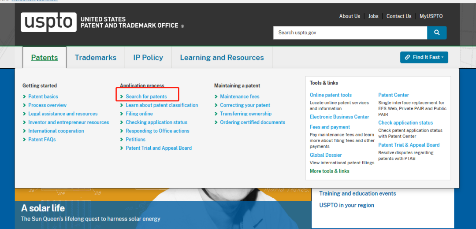Open Patent Center
Viewport: 476px width, 229px height.
pos(394,95)
